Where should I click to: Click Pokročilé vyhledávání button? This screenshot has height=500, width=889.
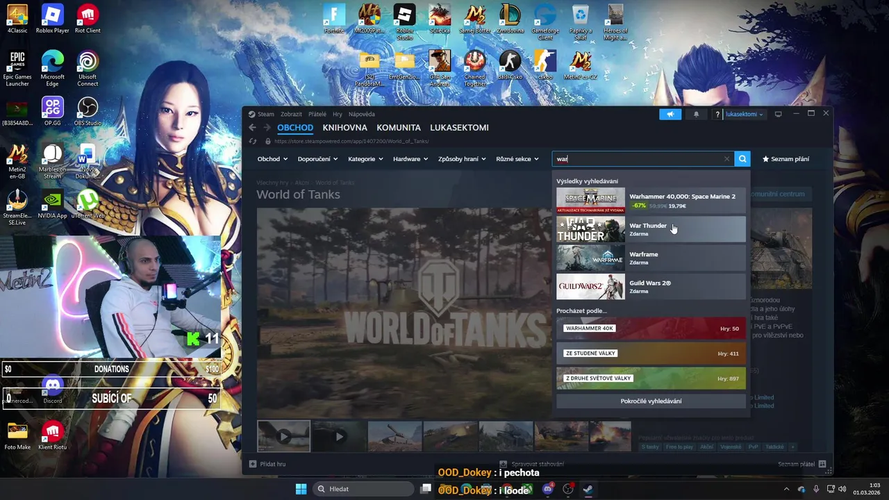click(651, 401)
